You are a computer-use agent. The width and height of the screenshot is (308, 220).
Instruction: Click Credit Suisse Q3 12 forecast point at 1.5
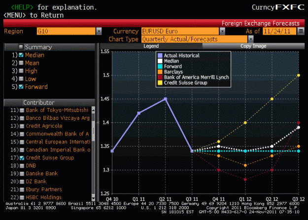click(299, 75)
